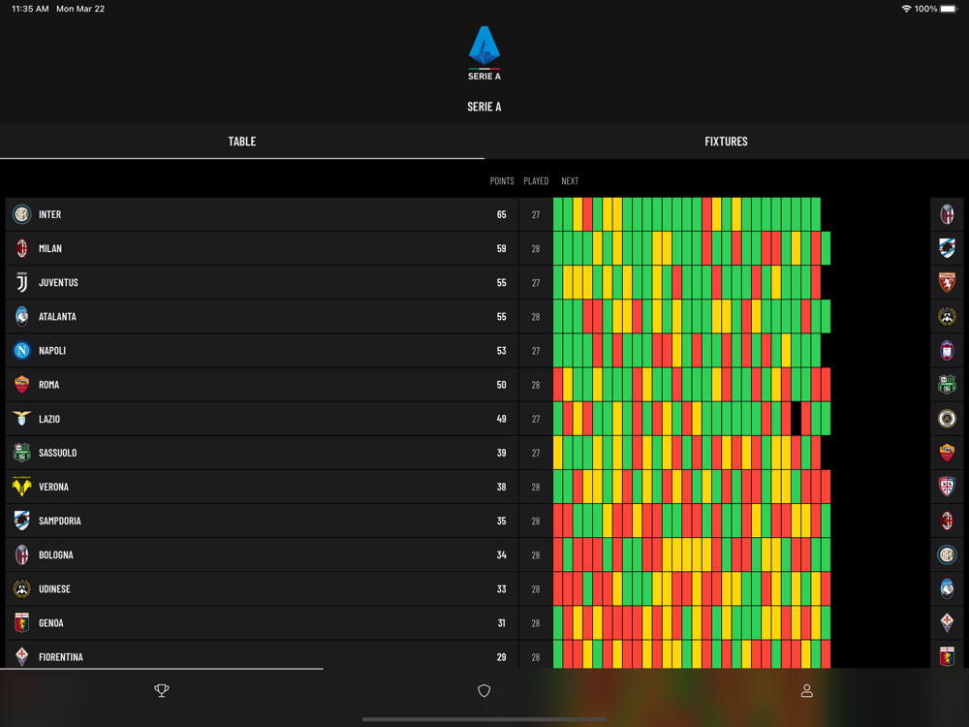
Task: Tap the Bologna crest beside BOLOGNA name
Action: tap(21, 554)
